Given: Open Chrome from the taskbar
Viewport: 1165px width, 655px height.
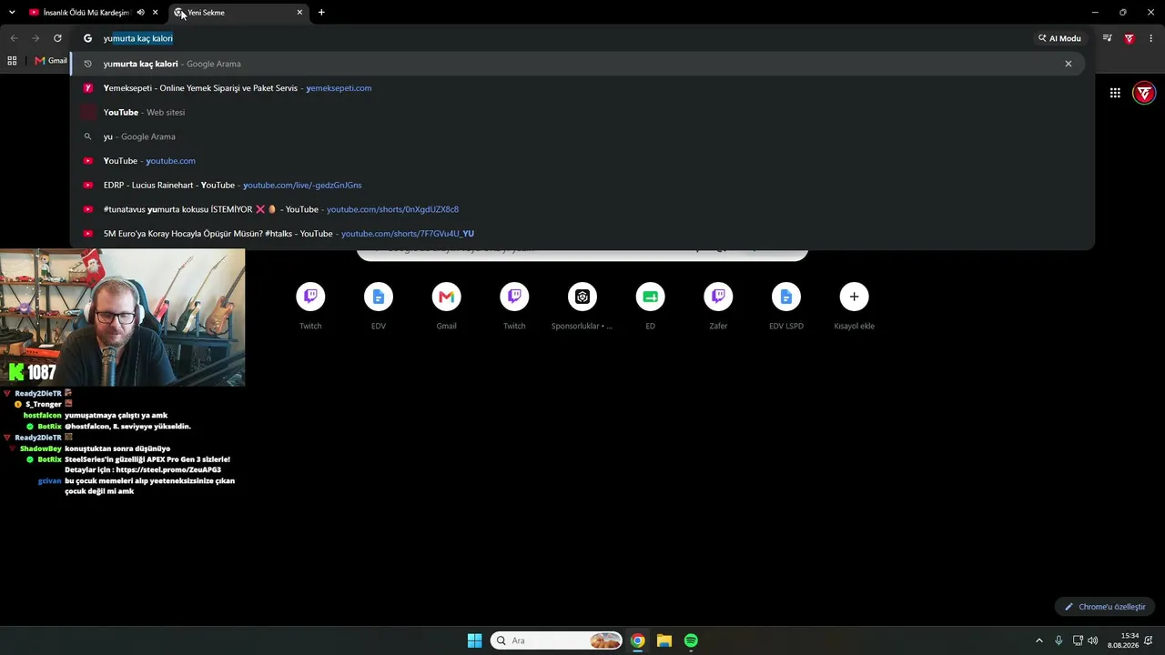Looking at the screenshot, I should [x=638, y=640].
